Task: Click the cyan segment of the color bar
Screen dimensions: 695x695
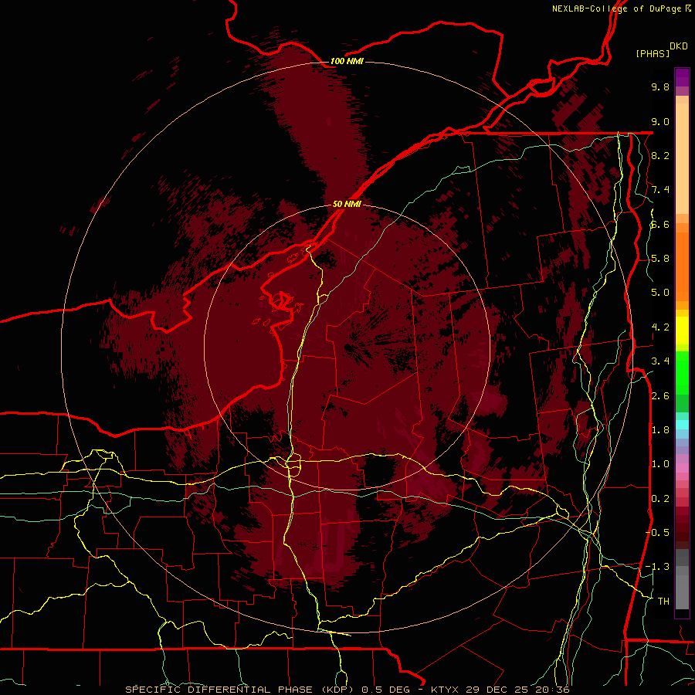Action: click(682, 424)
